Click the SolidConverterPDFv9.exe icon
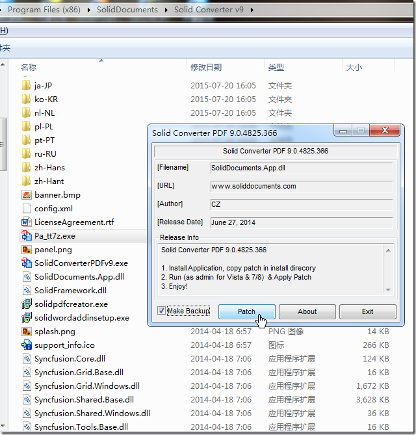 [27, 263]
